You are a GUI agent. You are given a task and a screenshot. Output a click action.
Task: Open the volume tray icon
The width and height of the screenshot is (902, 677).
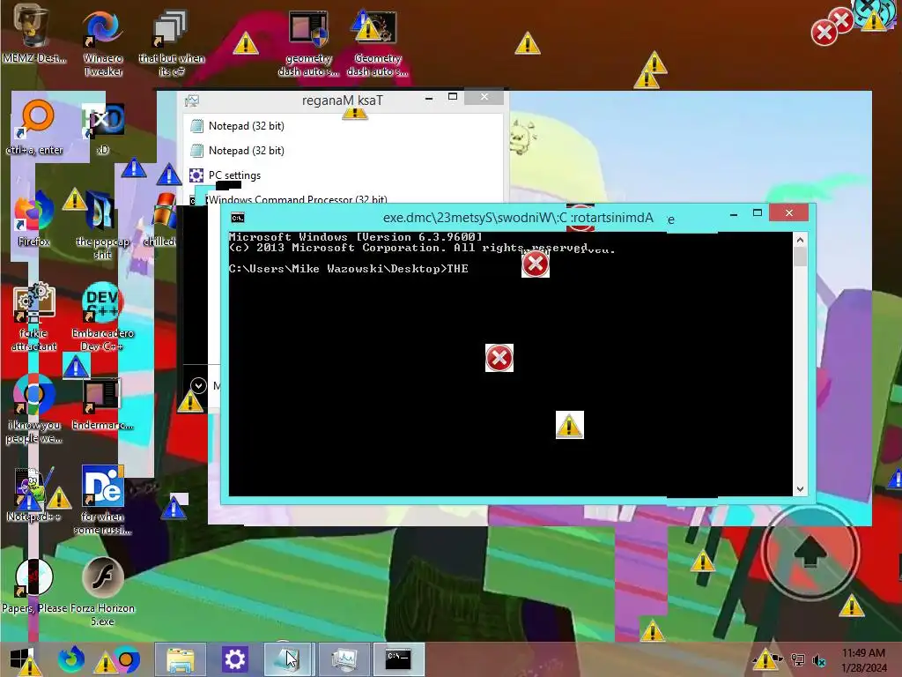coord(818,659)
